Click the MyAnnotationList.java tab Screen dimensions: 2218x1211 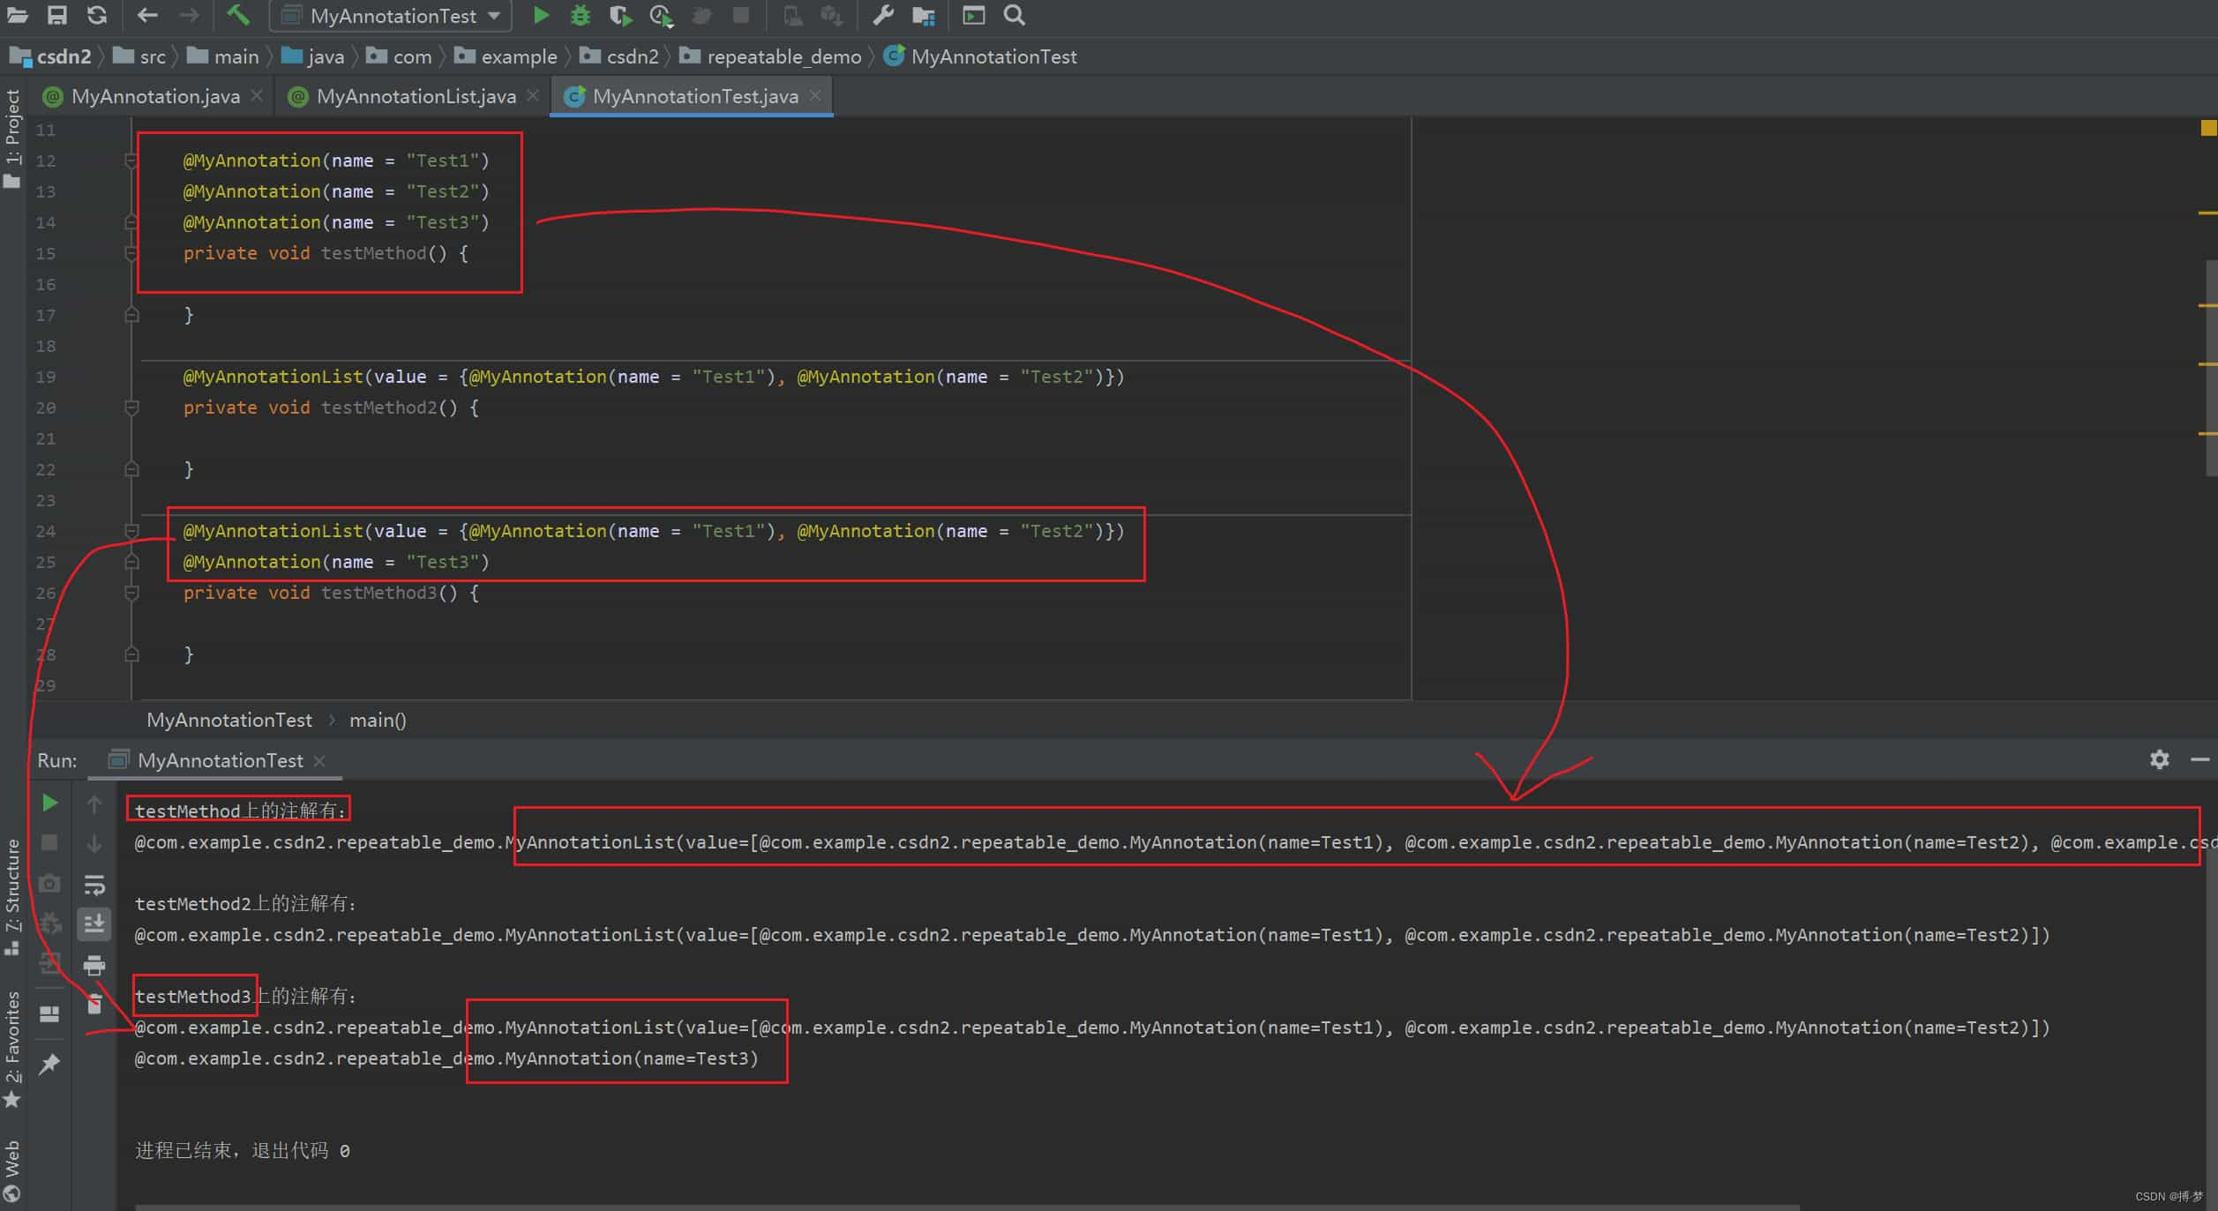point(416,95)
